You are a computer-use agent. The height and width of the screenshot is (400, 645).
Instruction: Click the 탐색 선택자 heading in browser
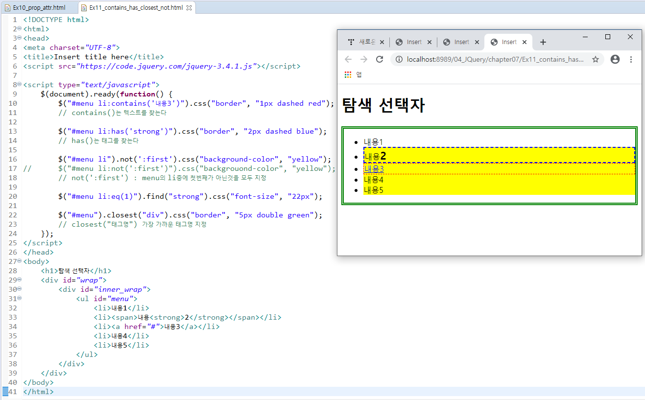click(x=383, y=105)
